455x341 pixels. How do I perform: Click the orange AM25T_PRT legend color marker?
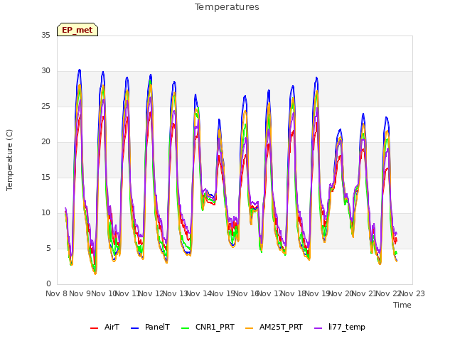(250, 328)
